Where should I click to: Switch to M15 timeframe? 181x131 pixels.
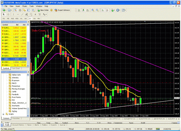tap(12, 18)
